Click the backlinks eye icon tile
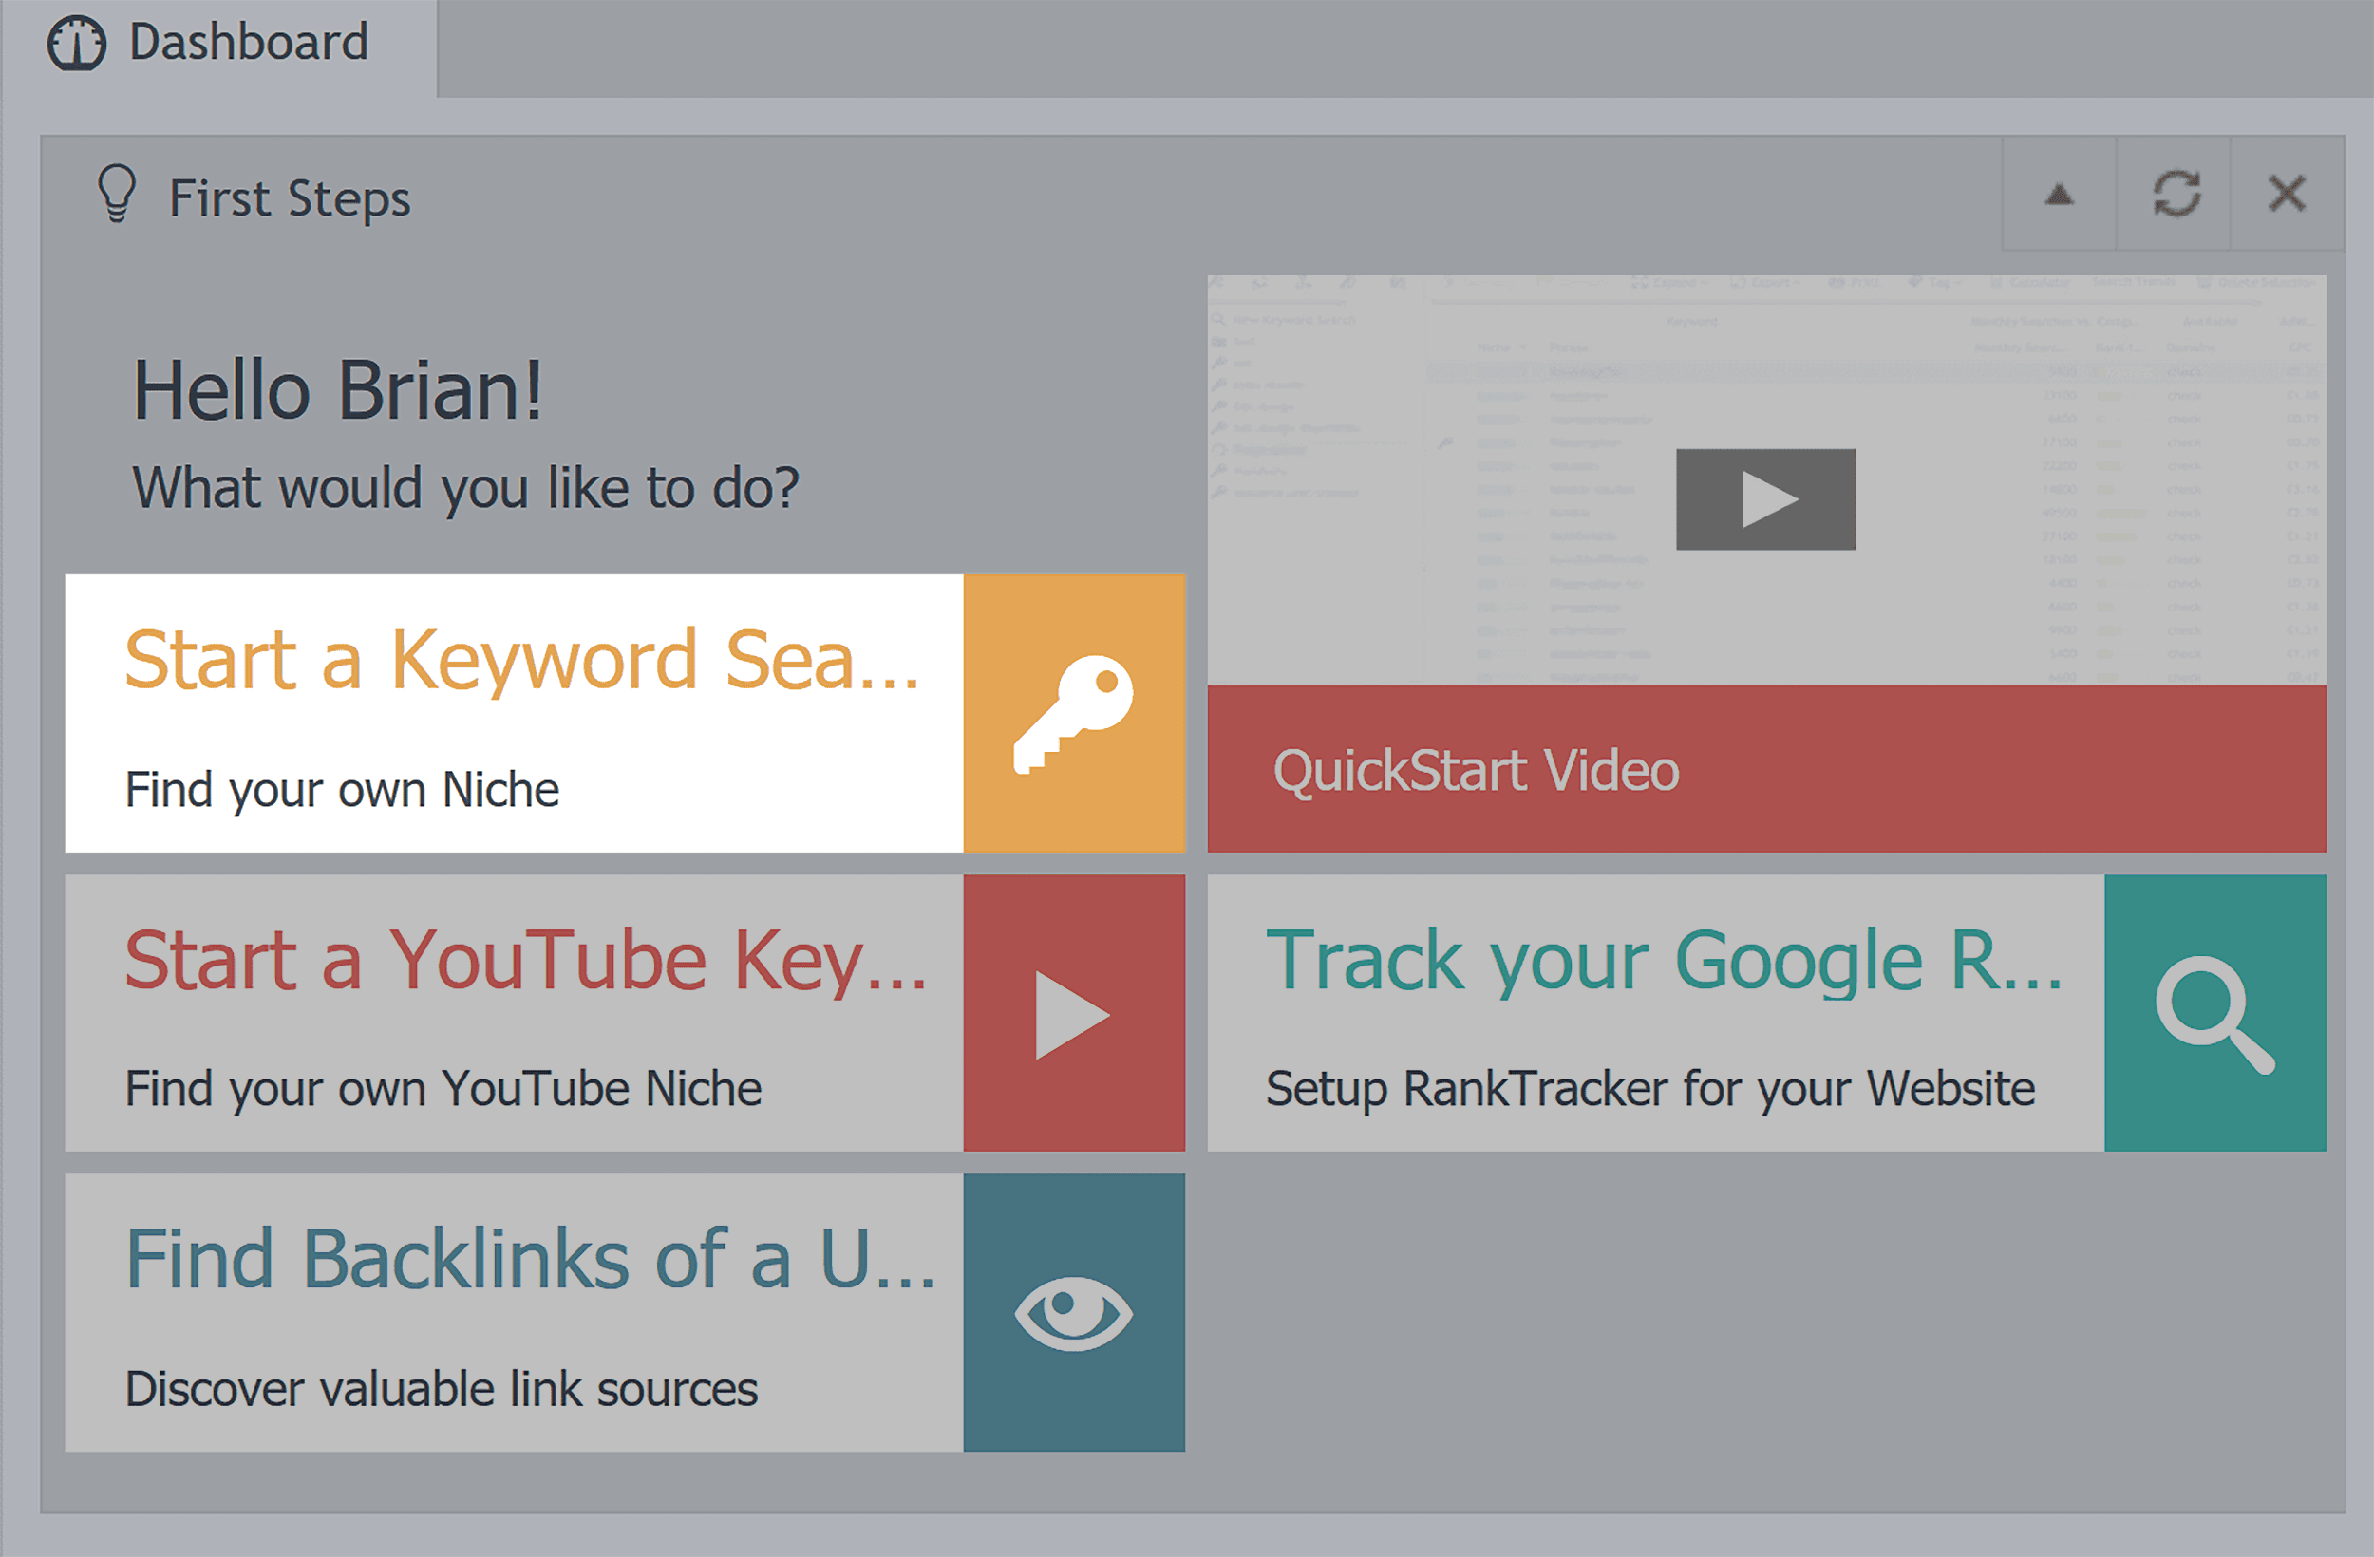Viewport: 2374px width, 1557px height. click(1074, 1313)
